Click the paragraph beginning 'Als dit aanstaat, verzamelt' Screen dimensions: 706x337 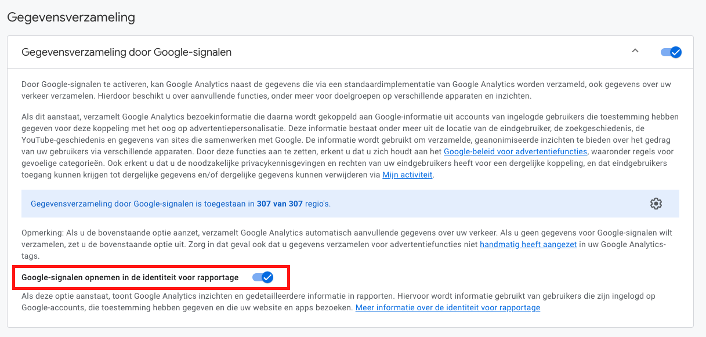pyautogui.click(x=350, y=146)
